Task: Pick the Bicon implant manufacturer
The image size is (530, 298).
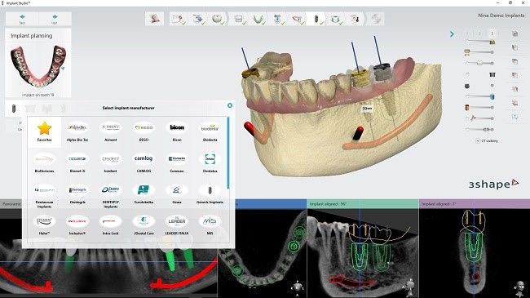Action: (177, 131)
